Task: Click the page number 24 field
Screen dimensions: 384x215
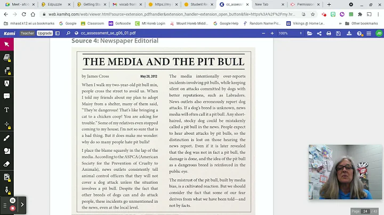Action: point(365,211)
